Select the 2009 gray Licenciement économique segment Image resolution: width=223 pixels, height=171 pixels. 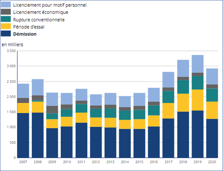pos(52,110)
